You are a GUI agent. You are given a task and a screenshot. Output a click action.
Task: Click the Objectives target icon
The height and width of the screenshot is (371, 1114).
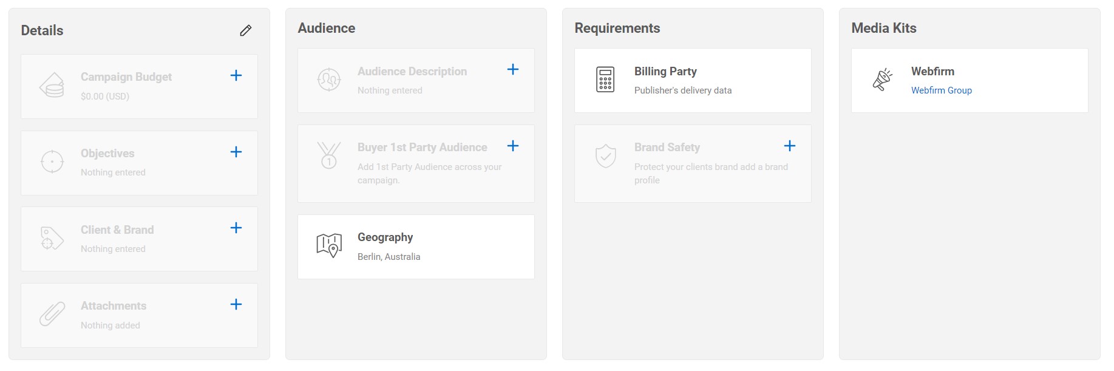coord(52,162)
